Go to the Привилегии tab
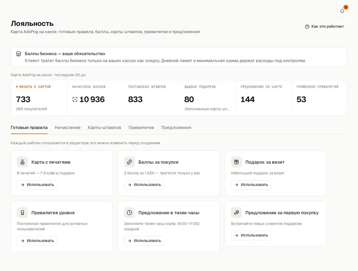 point(141,128)
